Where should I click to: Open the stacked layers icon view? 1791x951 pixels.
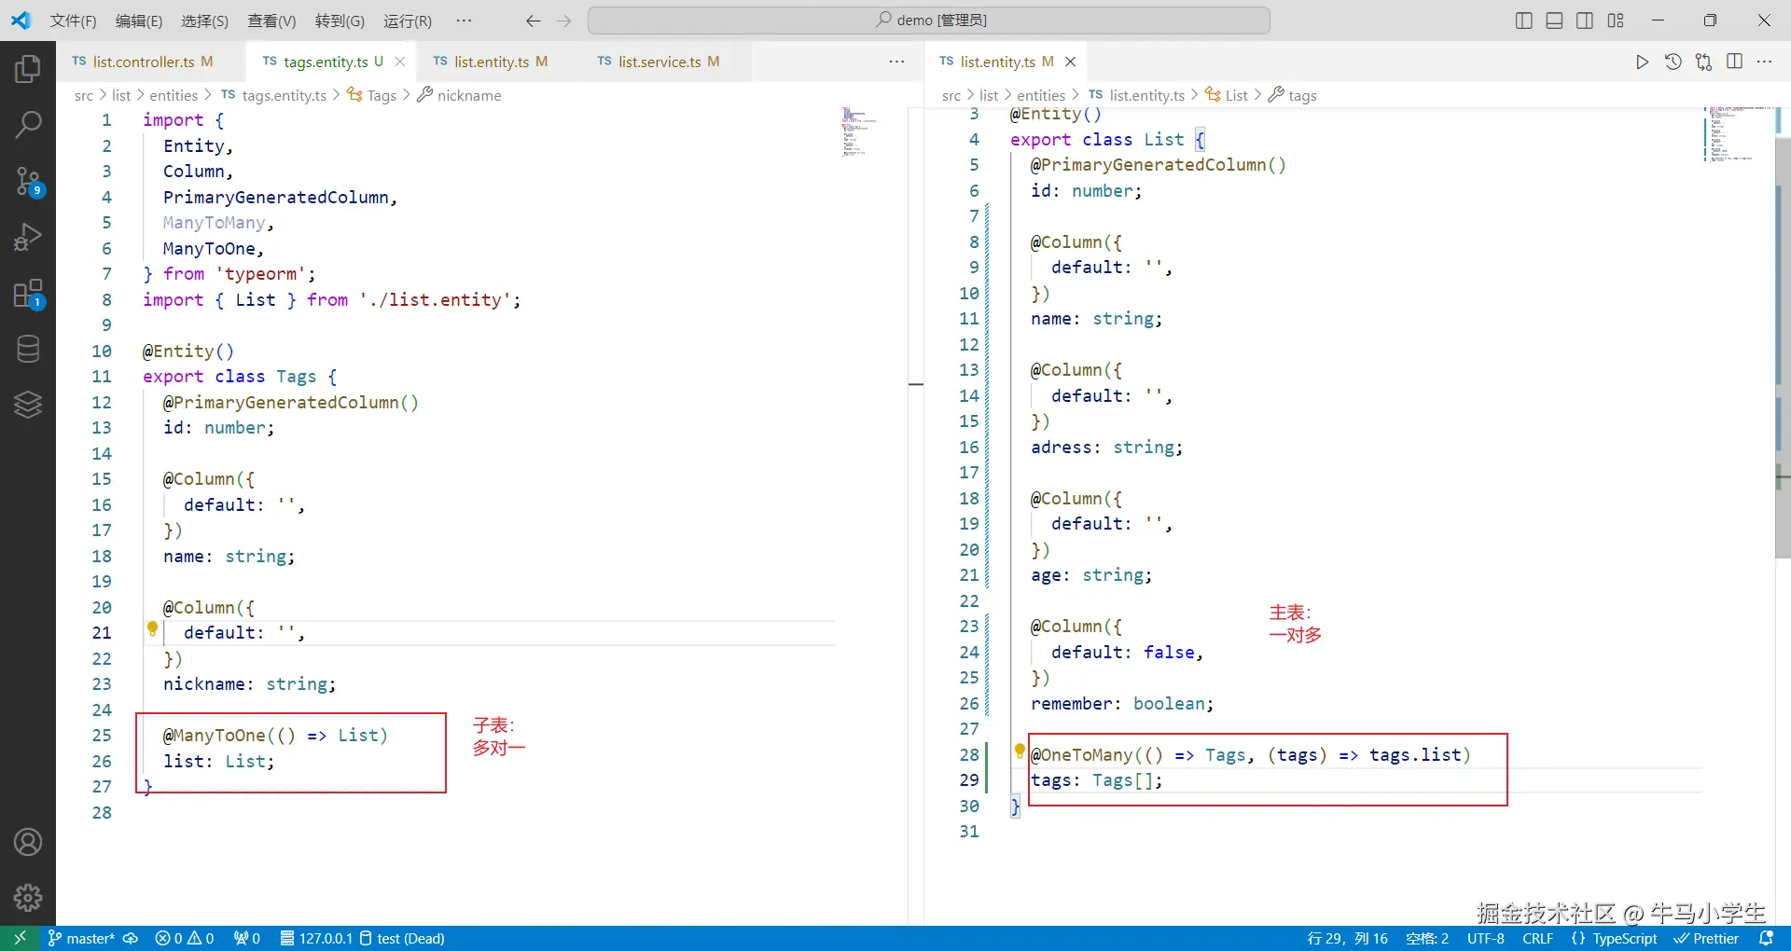click(28, 405)
